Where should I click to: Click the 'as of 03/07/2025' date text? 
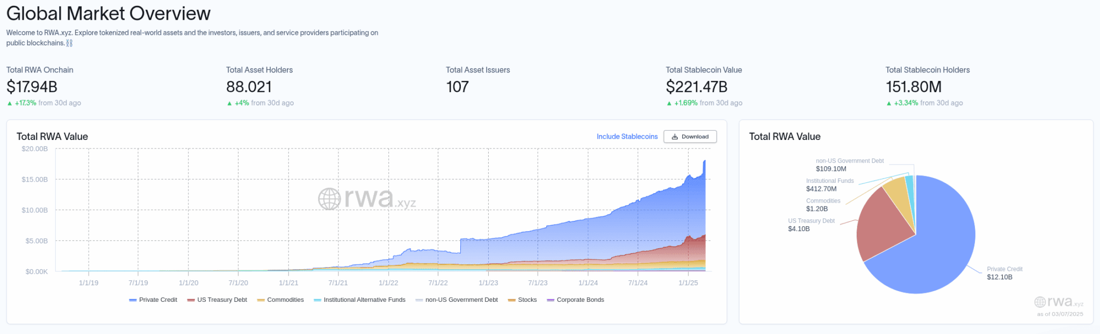[1060, 314]
